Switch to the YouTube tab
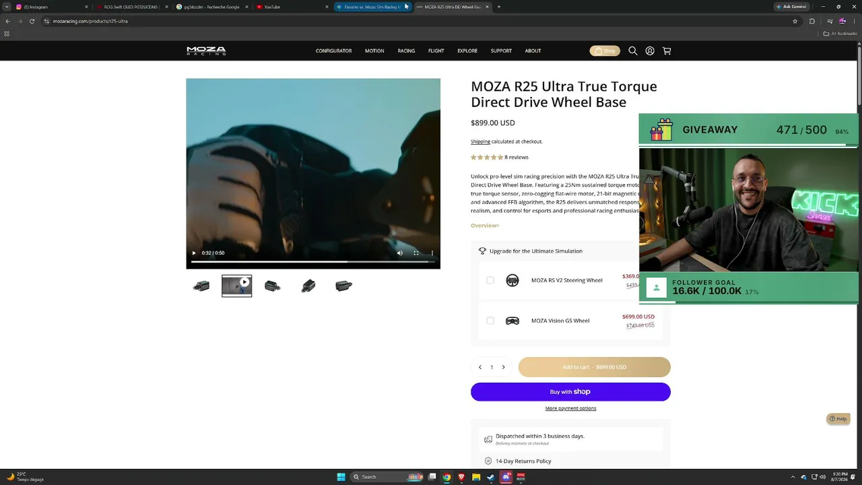 click(x=292, y=7)
